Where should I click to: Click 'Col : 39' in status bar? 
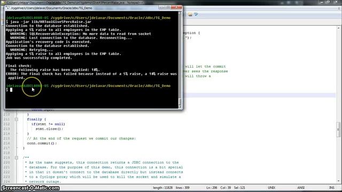click(226, 188)
